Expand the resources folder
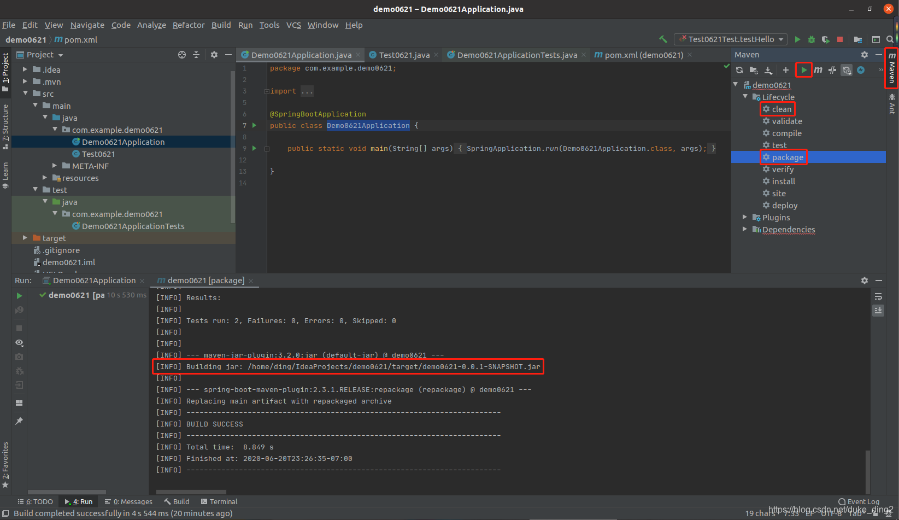Image resolution: width=899 pixels, height=520 pixels. tap(45, 178)
